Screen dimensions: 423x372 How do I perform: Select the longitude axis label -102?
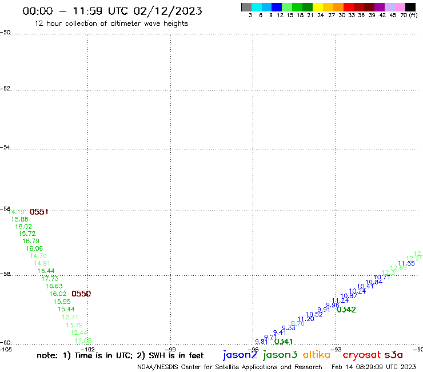click(x=87, y=350)
